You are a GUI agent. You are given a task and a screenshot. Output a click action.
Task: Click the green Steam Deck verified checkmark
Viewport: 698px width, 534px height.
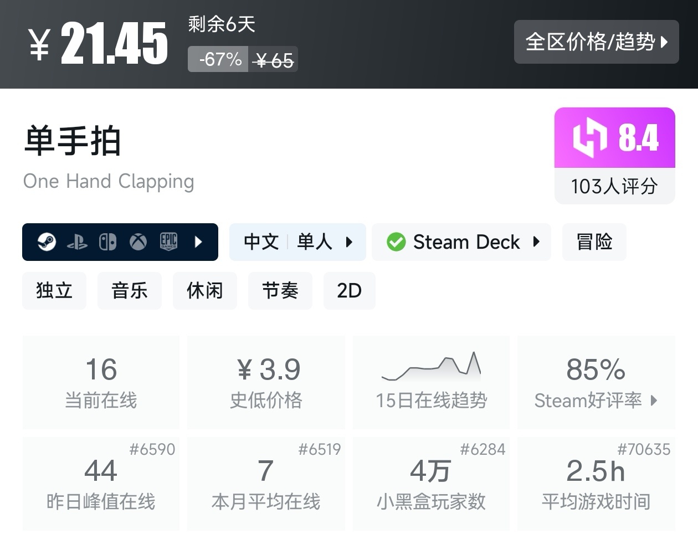coord(396,242)
